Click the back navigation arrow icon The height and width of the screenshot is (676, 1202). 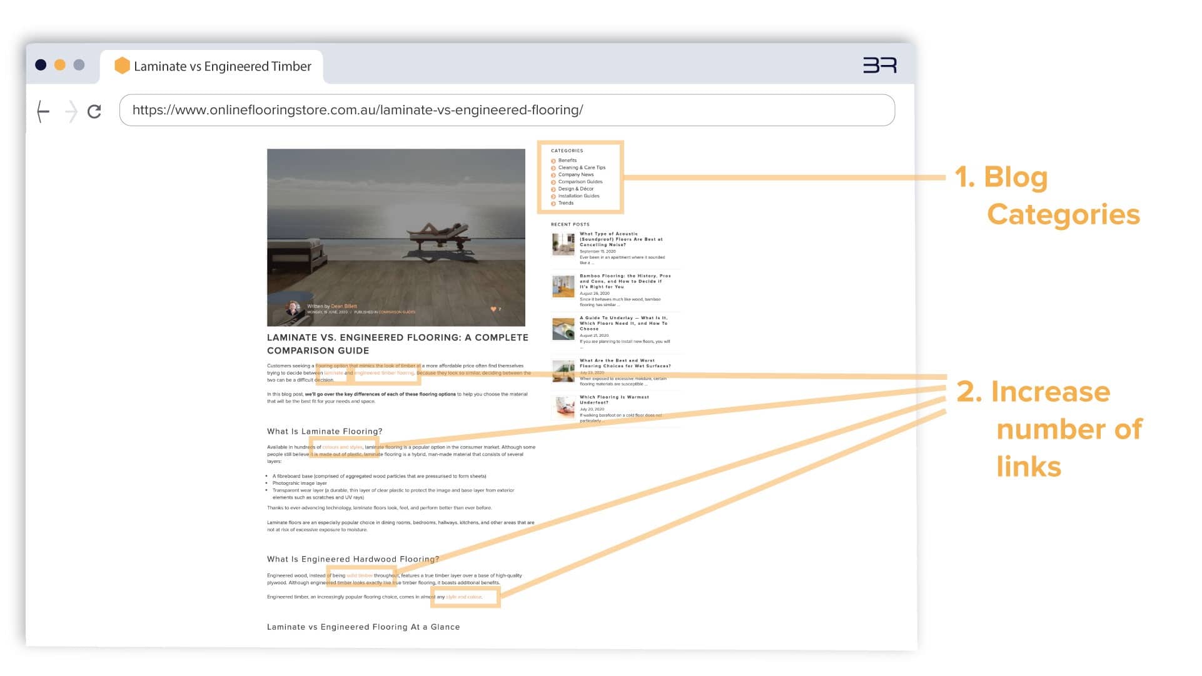44,109
